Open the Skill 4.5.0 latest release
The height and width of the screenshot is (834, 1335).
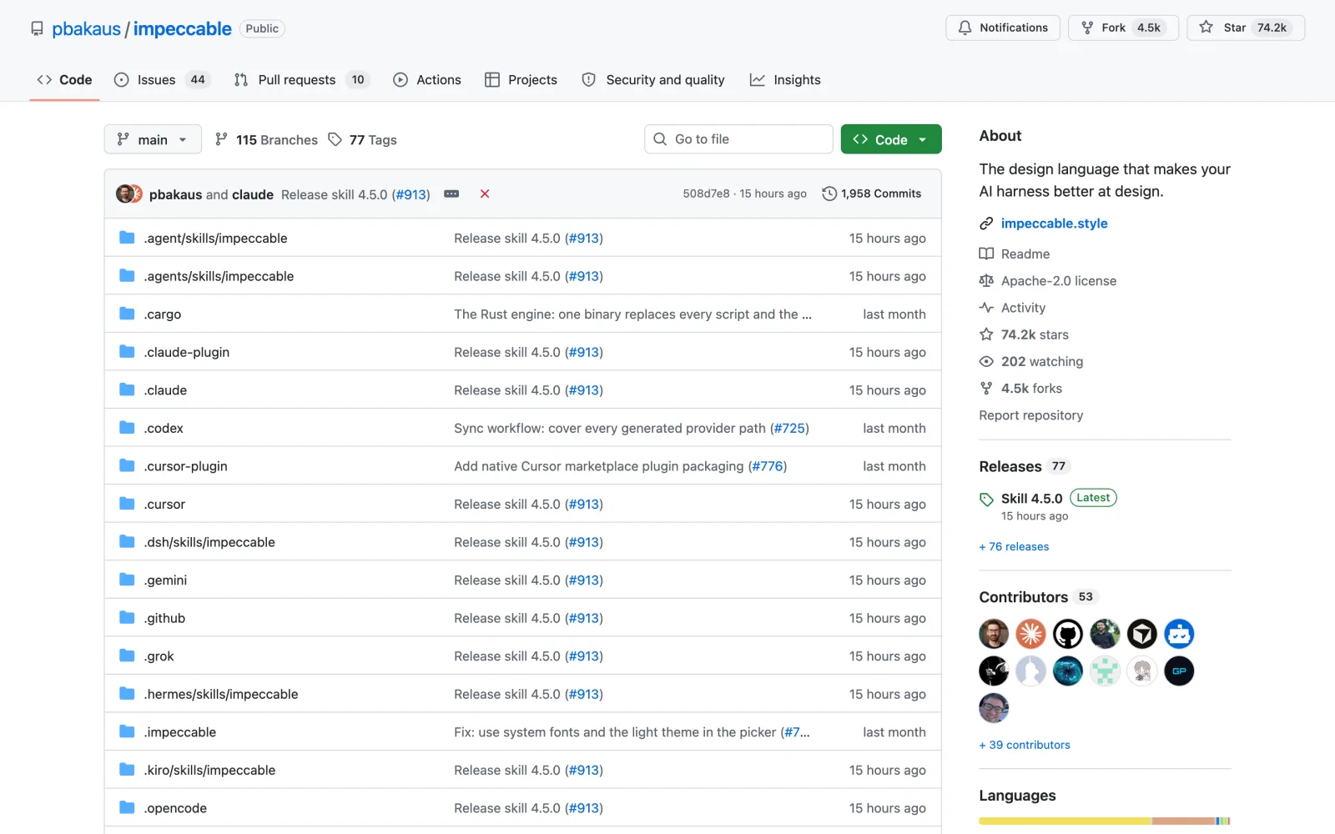pos(1031,498)
